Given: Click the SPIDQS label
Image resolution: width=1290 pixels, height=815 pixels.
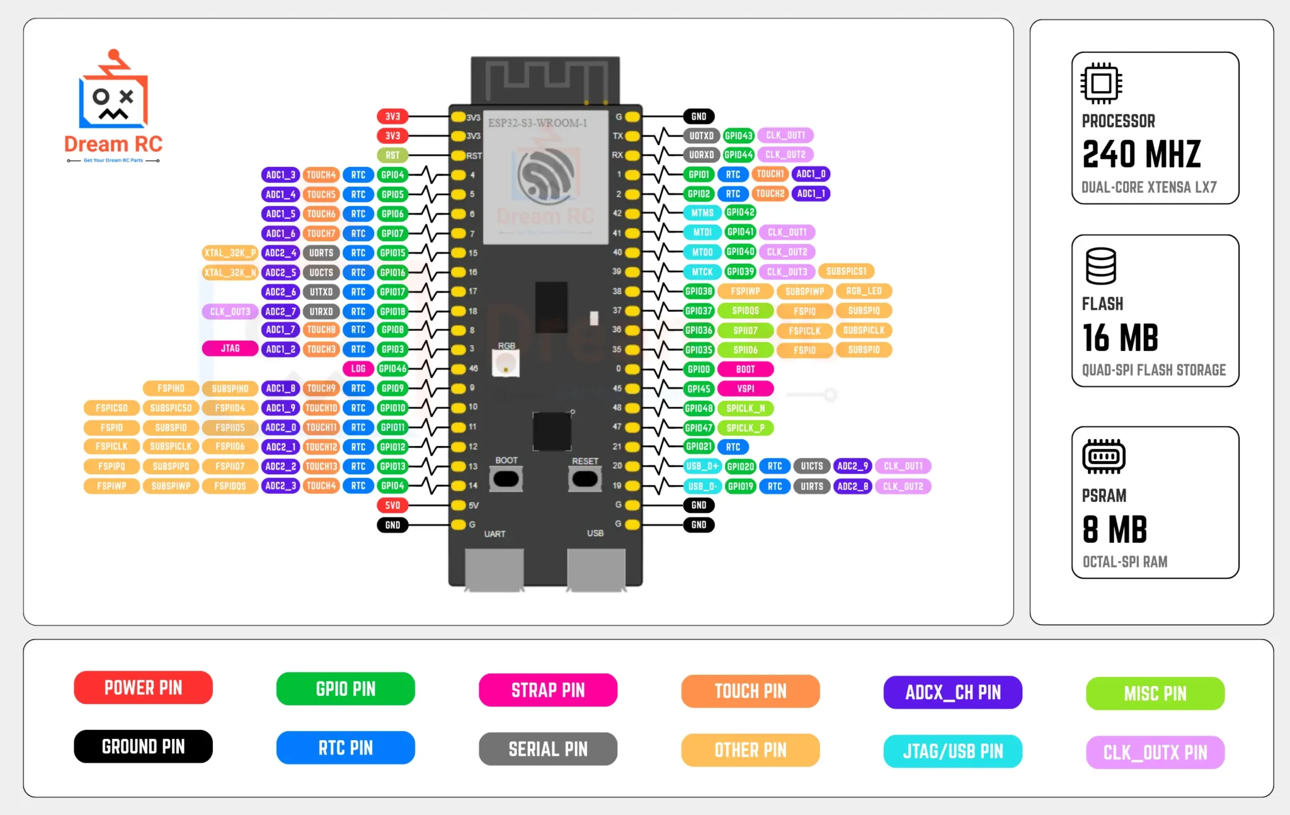Looking at the screenshot, I should coord(745,311).
